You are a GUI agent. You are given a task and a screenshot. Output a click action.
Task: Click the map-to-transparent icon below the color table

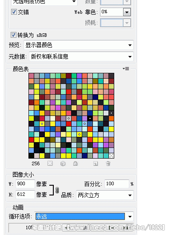[50, 163]
